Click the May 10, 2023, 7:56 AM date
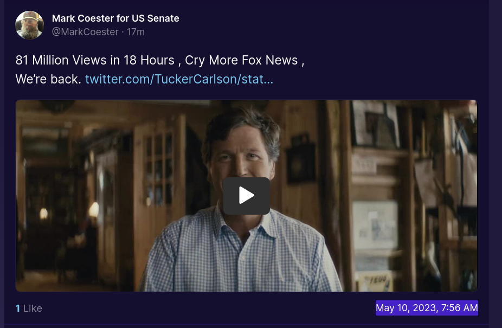 (x=427, y=308)
